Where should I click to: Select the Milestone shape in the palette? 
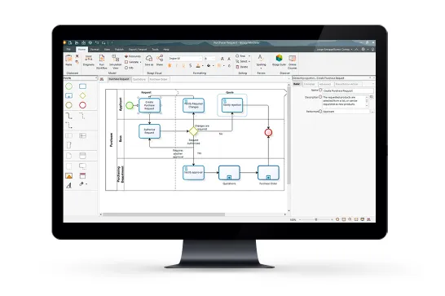tap(68, 145)
